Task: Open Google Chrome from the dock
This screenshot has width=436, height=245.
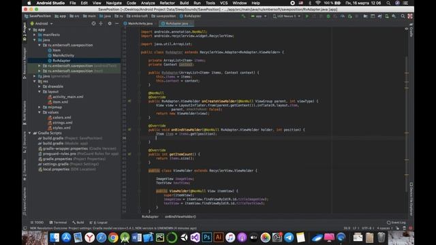Action: point(113,238)
